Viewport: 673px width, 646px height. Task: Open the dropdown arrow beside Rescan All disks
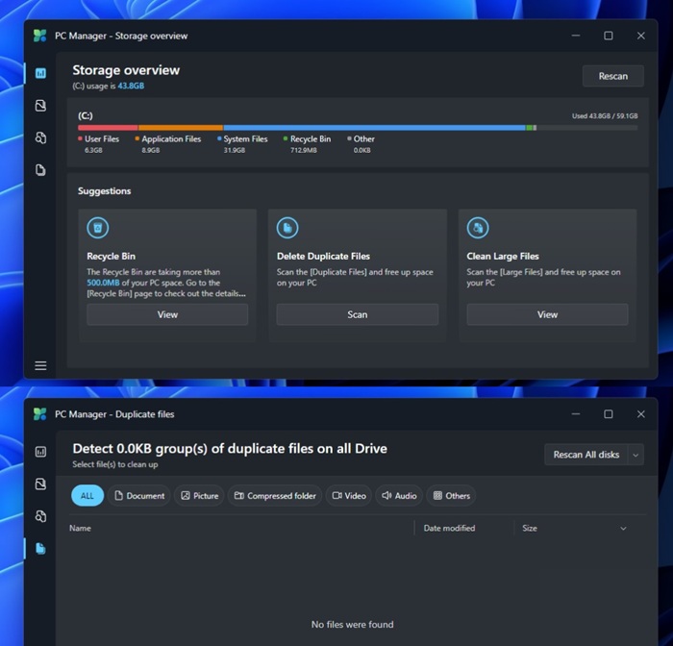pos(636,455)
